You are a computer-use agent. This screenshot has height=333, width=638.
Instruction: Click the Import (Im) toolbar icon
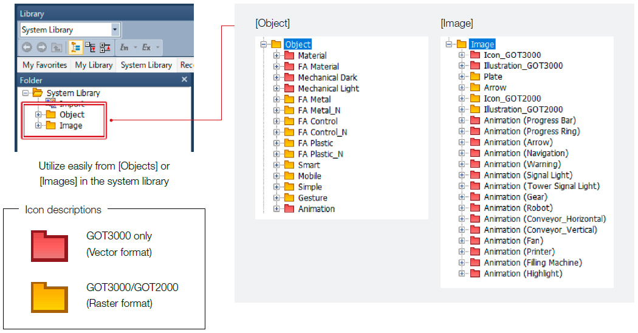pos(125,47)
